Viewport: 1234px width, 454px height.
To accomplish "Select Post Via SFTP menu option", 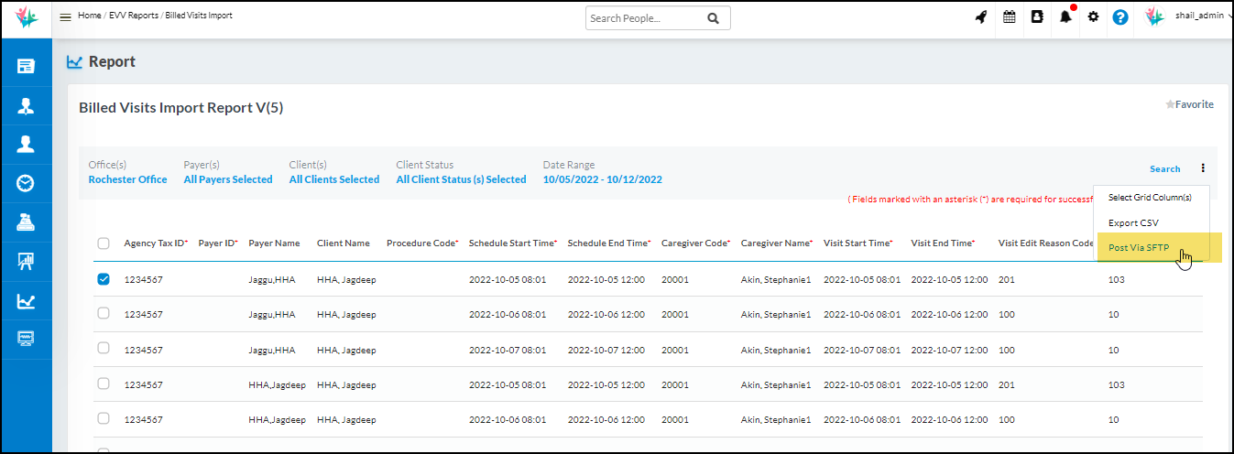I will [x=1139, y=248].
